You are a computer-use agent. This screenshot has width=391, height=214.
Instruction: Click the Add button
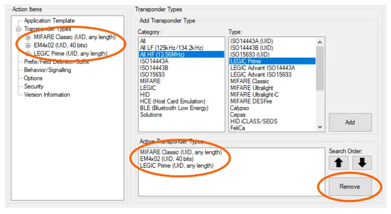point(350,122)
